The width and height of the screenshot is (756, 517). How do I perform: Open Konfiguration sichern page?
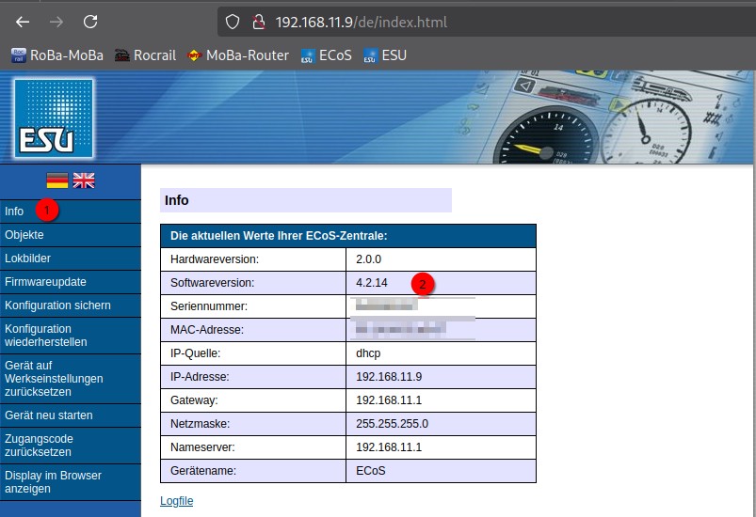pos(57,305)
